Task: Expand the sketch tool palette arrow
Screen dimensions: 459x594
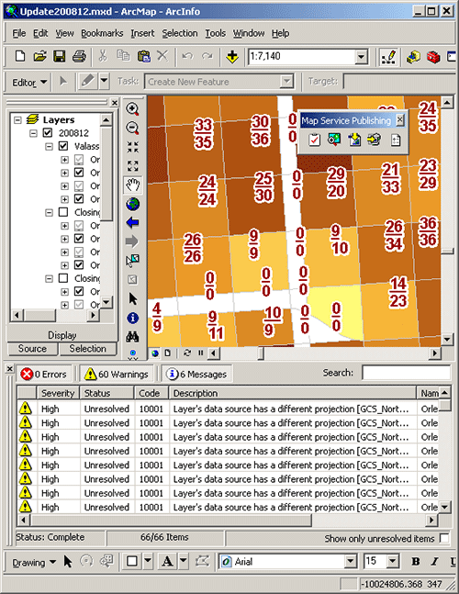Action: coord(104,81)
